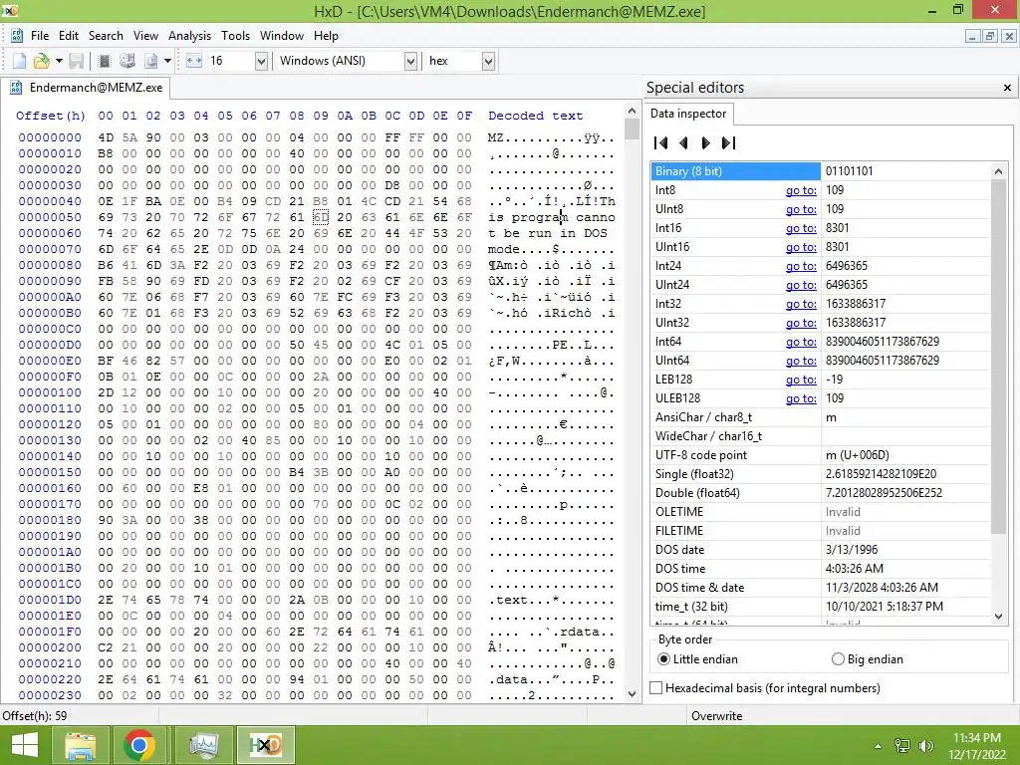Open the Analysis menu

(x=189, y=36)
